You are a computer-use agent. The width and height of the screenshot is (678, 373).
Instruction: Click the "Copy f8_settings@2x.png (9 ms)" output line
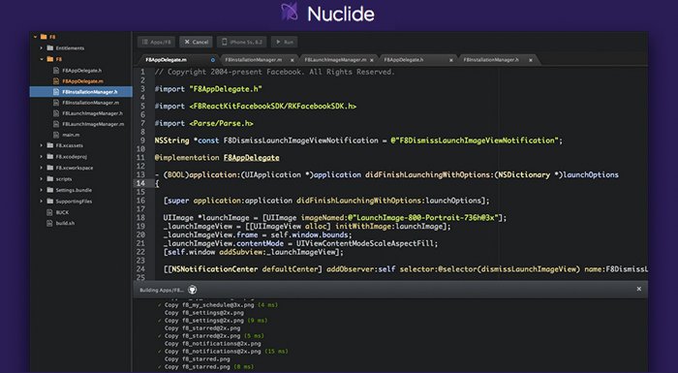(212, 321)
